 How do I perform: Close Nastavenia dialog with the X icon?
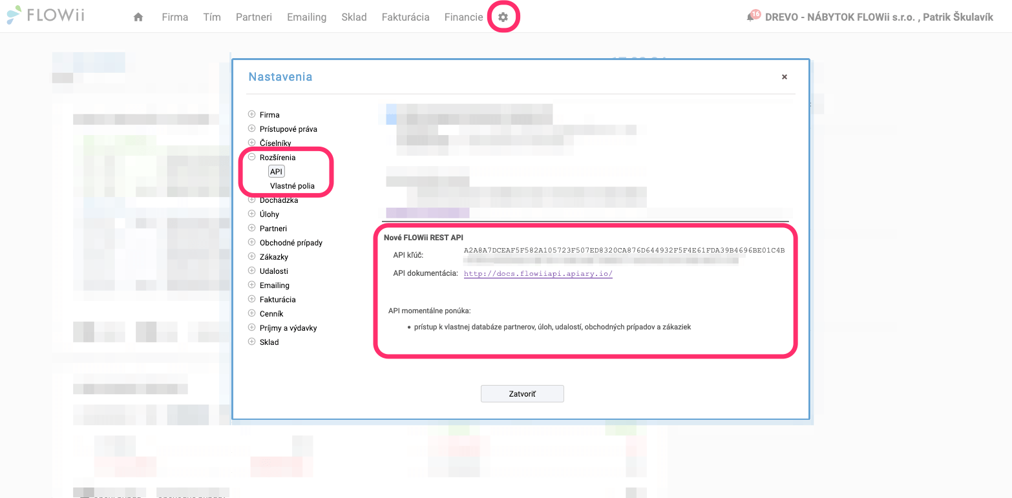click(785, 77)
